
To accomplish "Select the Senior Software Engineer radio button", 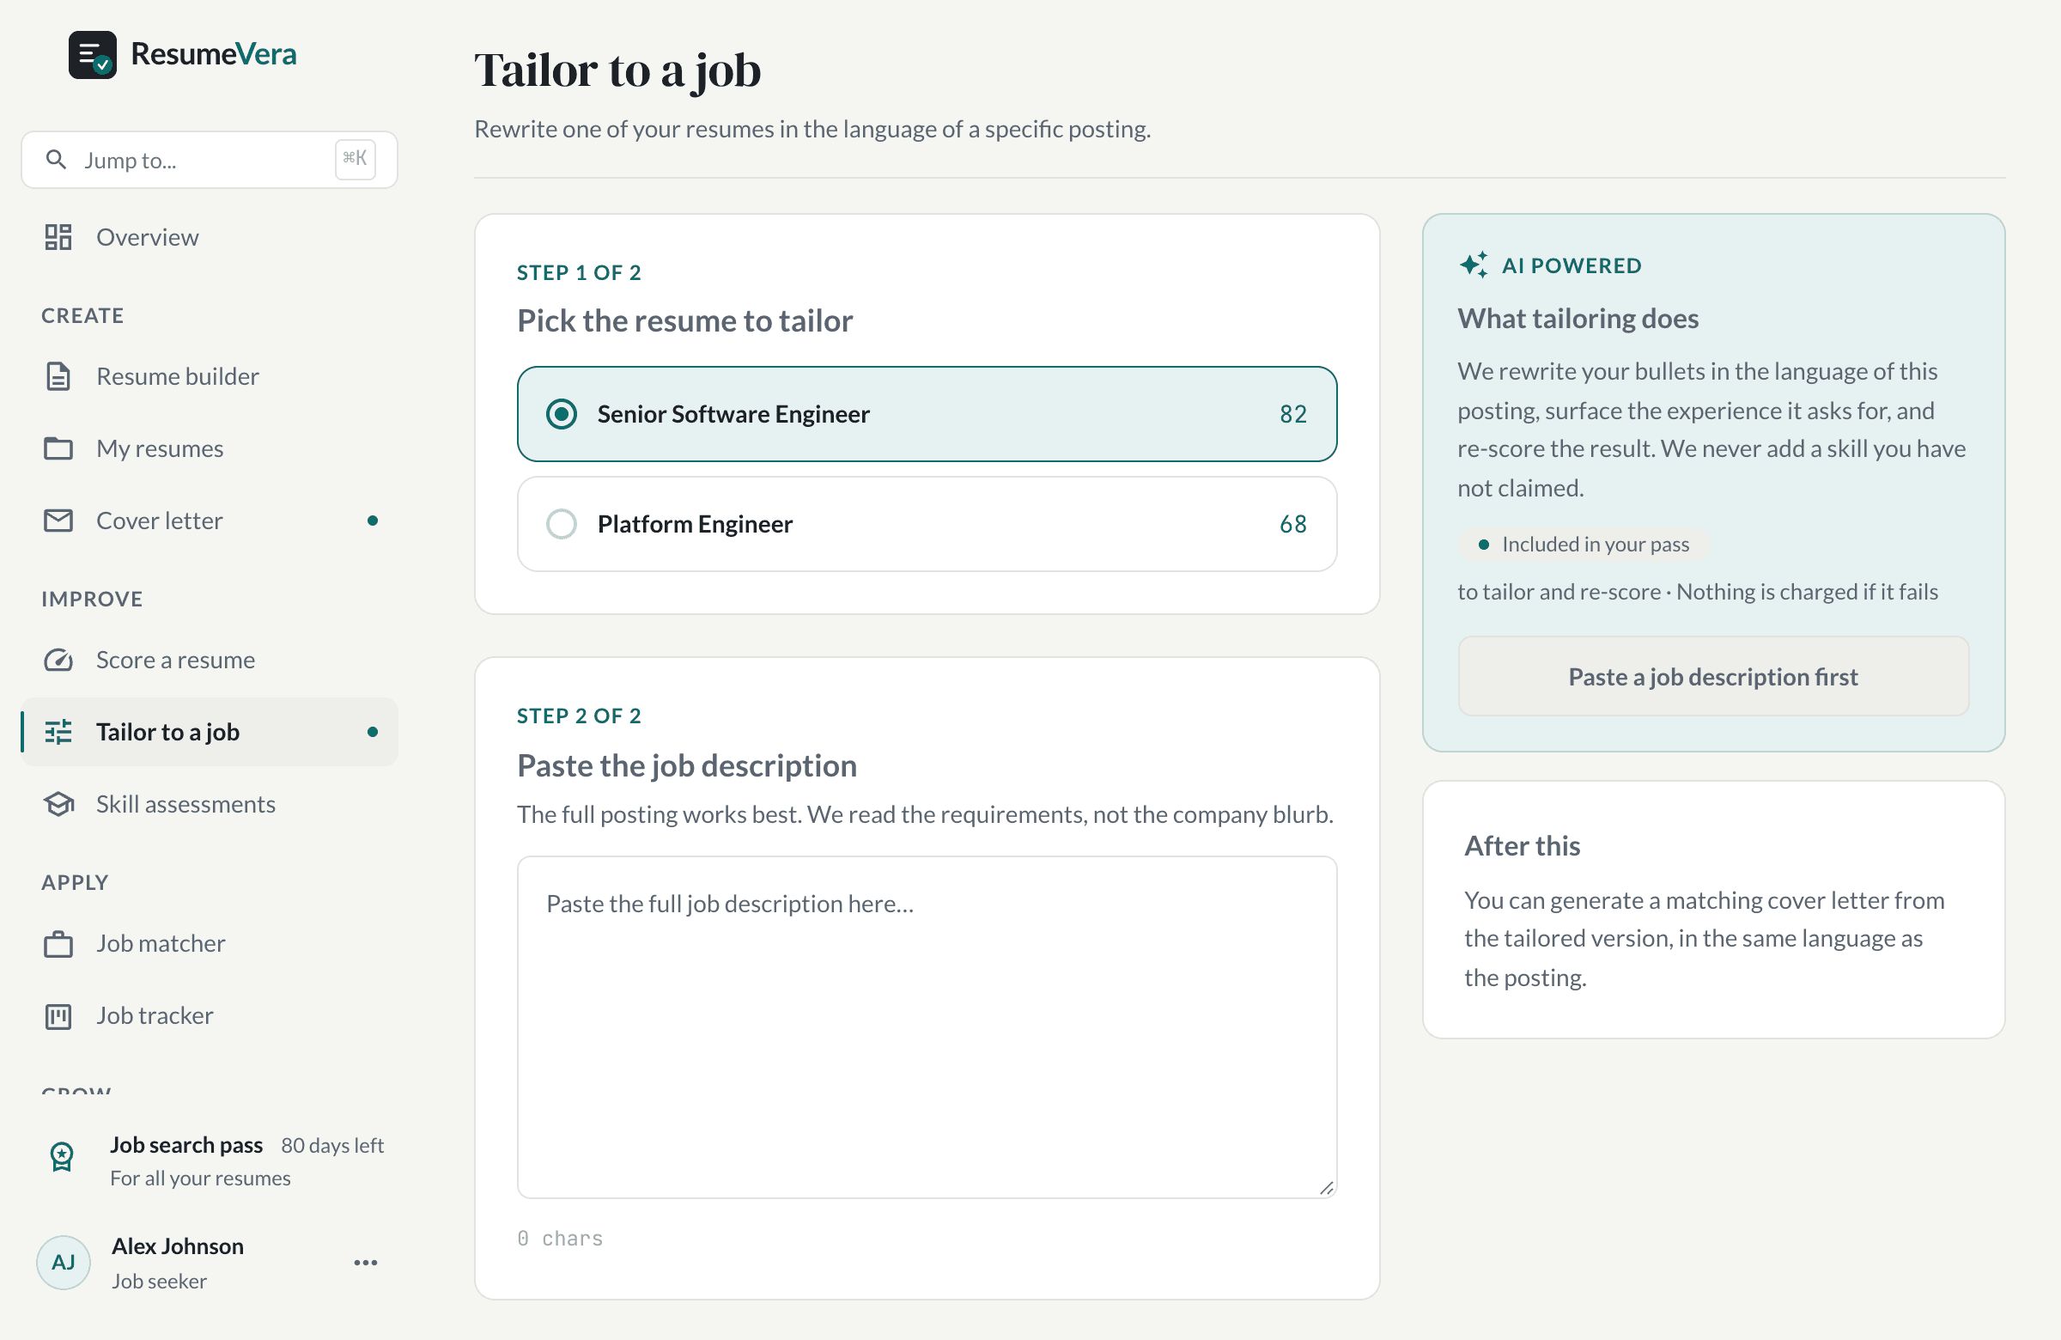I will click(561, 414).
